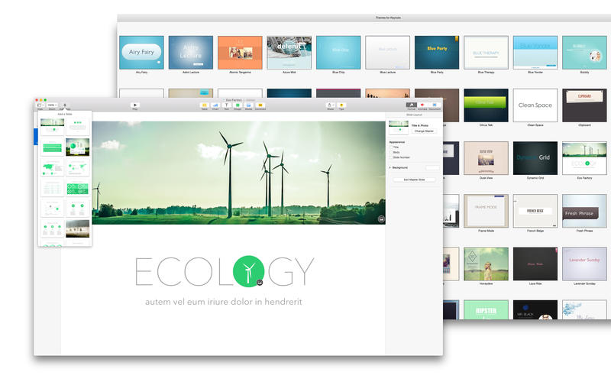Select Clean Space theme in Themes window

point(535,105)
